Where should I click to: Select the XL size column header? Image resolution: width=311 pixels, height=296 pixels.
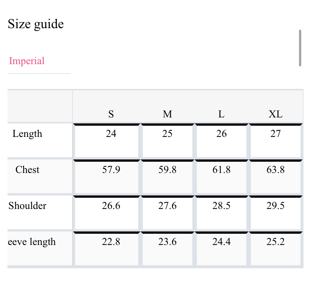275,114
